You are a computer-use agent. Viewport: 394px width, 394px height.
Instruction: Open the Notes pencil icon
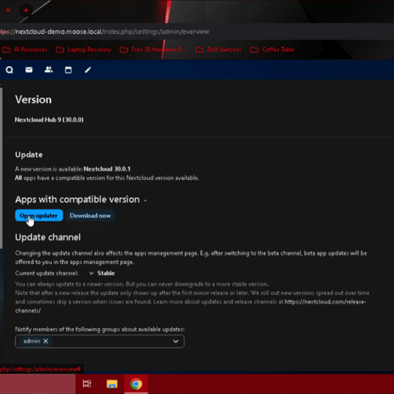pyautogui.click(x=88, y=69)
